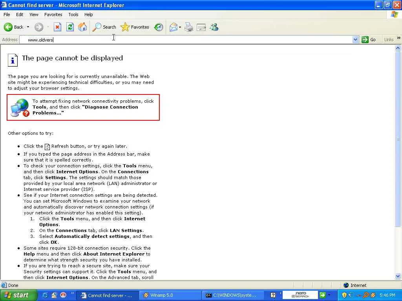
Task: Click the 5:46 PM system clock
Action: (x=387, y=296)
